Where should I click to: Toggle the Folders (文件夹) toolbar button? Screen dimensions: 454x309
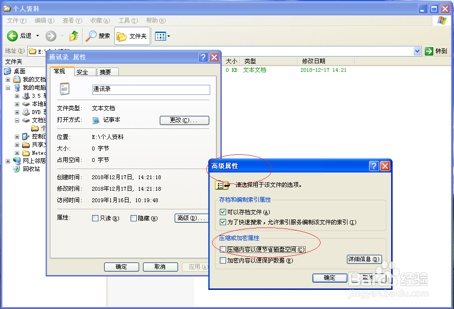[x=132, y=36]
